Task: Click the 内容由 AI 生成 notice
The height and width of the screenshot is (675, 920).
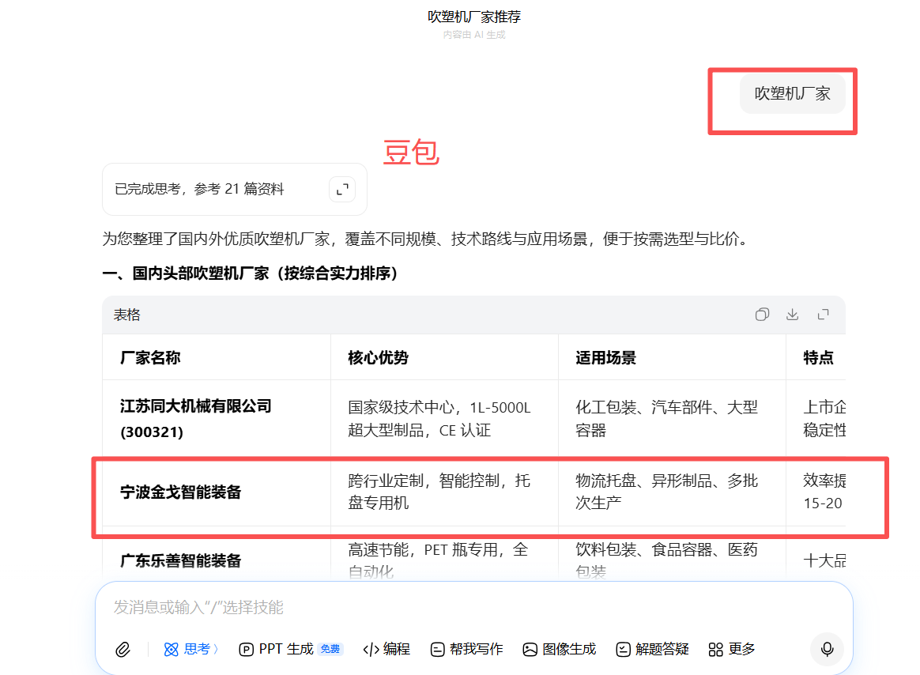Action: tap(474, 35)
